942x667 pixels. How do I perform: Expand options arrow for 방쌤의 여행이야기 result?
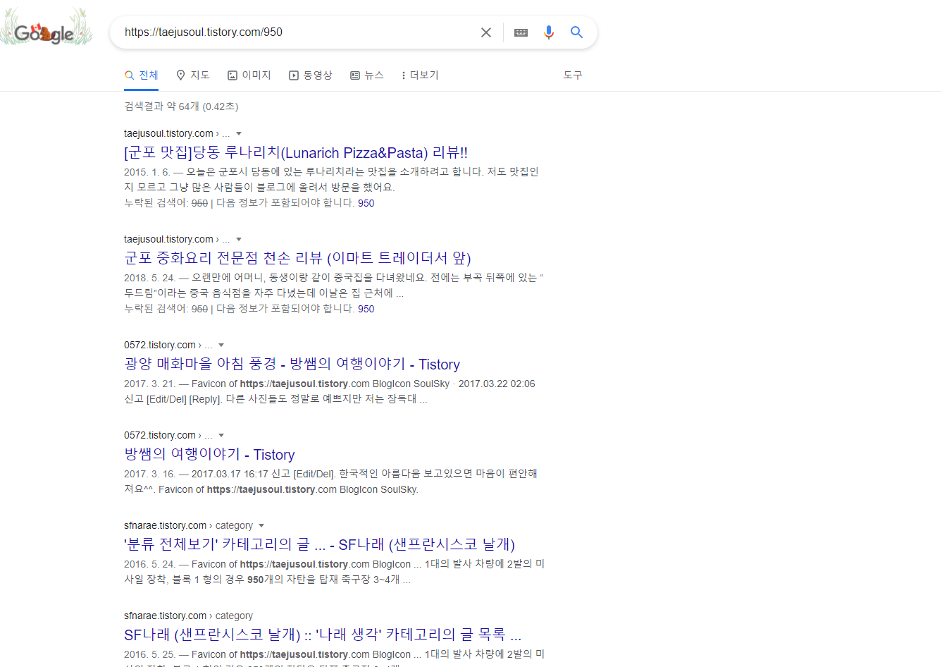pos(221,435)
